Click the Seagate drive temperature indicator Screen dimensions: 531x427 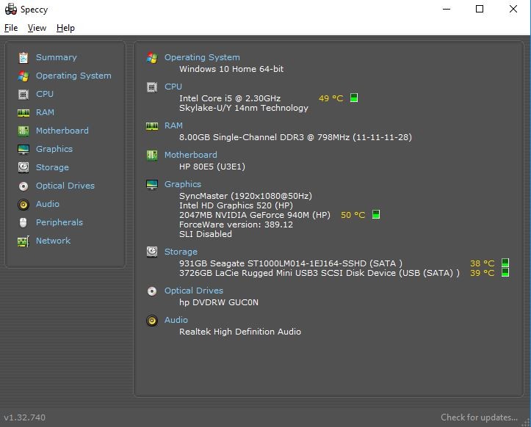pos(505,263)
